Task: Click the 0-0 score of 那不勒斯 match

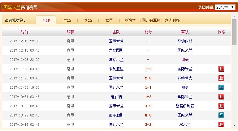Action: pyautogui.click(x=148, y=115)
